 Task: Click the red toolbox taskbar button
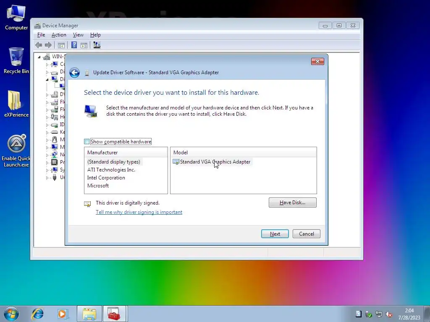tap(114, 314)
